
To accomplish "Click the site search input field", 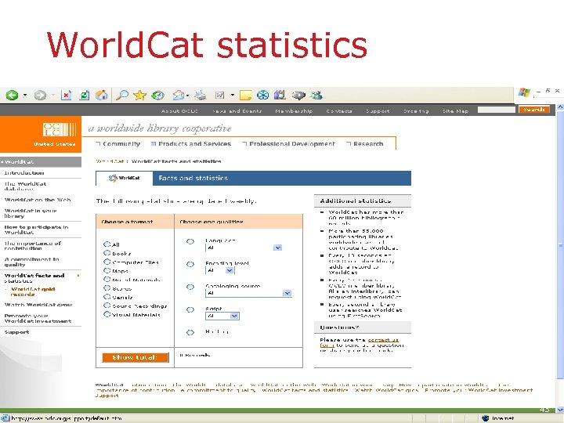I will click(497, 110).
